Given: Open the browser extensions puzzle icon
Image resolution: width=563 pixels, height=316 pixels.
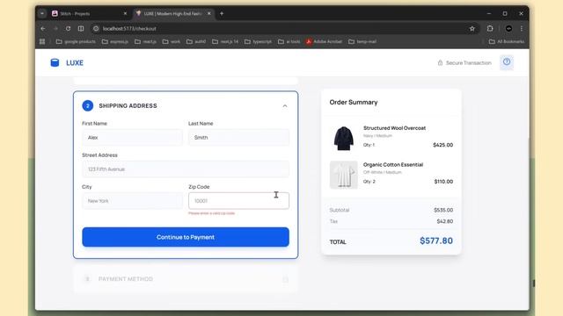Looking at the screenshot, I should click(490, 29).
